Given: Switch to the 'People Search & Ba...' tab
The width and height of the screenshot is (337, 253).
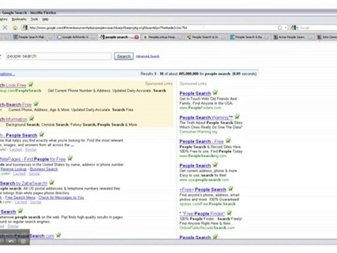Looking at the screenshot, I should (x=249, y=37).
